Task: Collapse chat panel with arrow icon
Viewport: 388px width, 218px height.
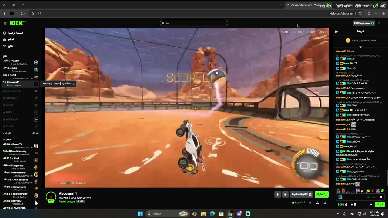Action: tap(336, 31)
